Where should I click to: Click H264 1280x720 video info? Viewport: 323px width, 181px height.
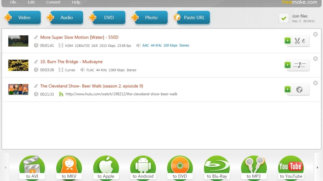(98, 46)
